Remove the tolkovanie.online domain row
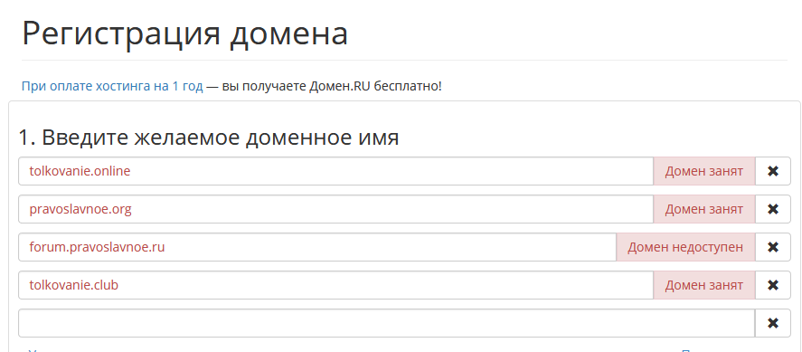The height and width of the screenshot is (352, 802). tap(773, 171)
